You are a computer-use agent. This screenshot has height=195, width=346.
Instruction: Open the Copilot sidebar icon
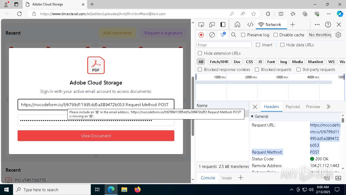tap(340, 14)
